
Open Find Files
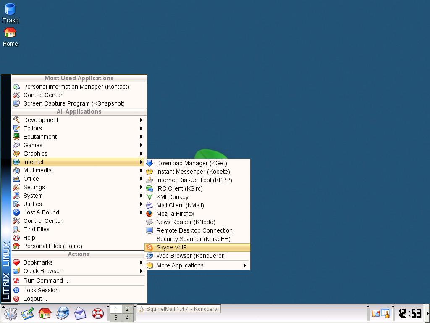click(78, 229)
